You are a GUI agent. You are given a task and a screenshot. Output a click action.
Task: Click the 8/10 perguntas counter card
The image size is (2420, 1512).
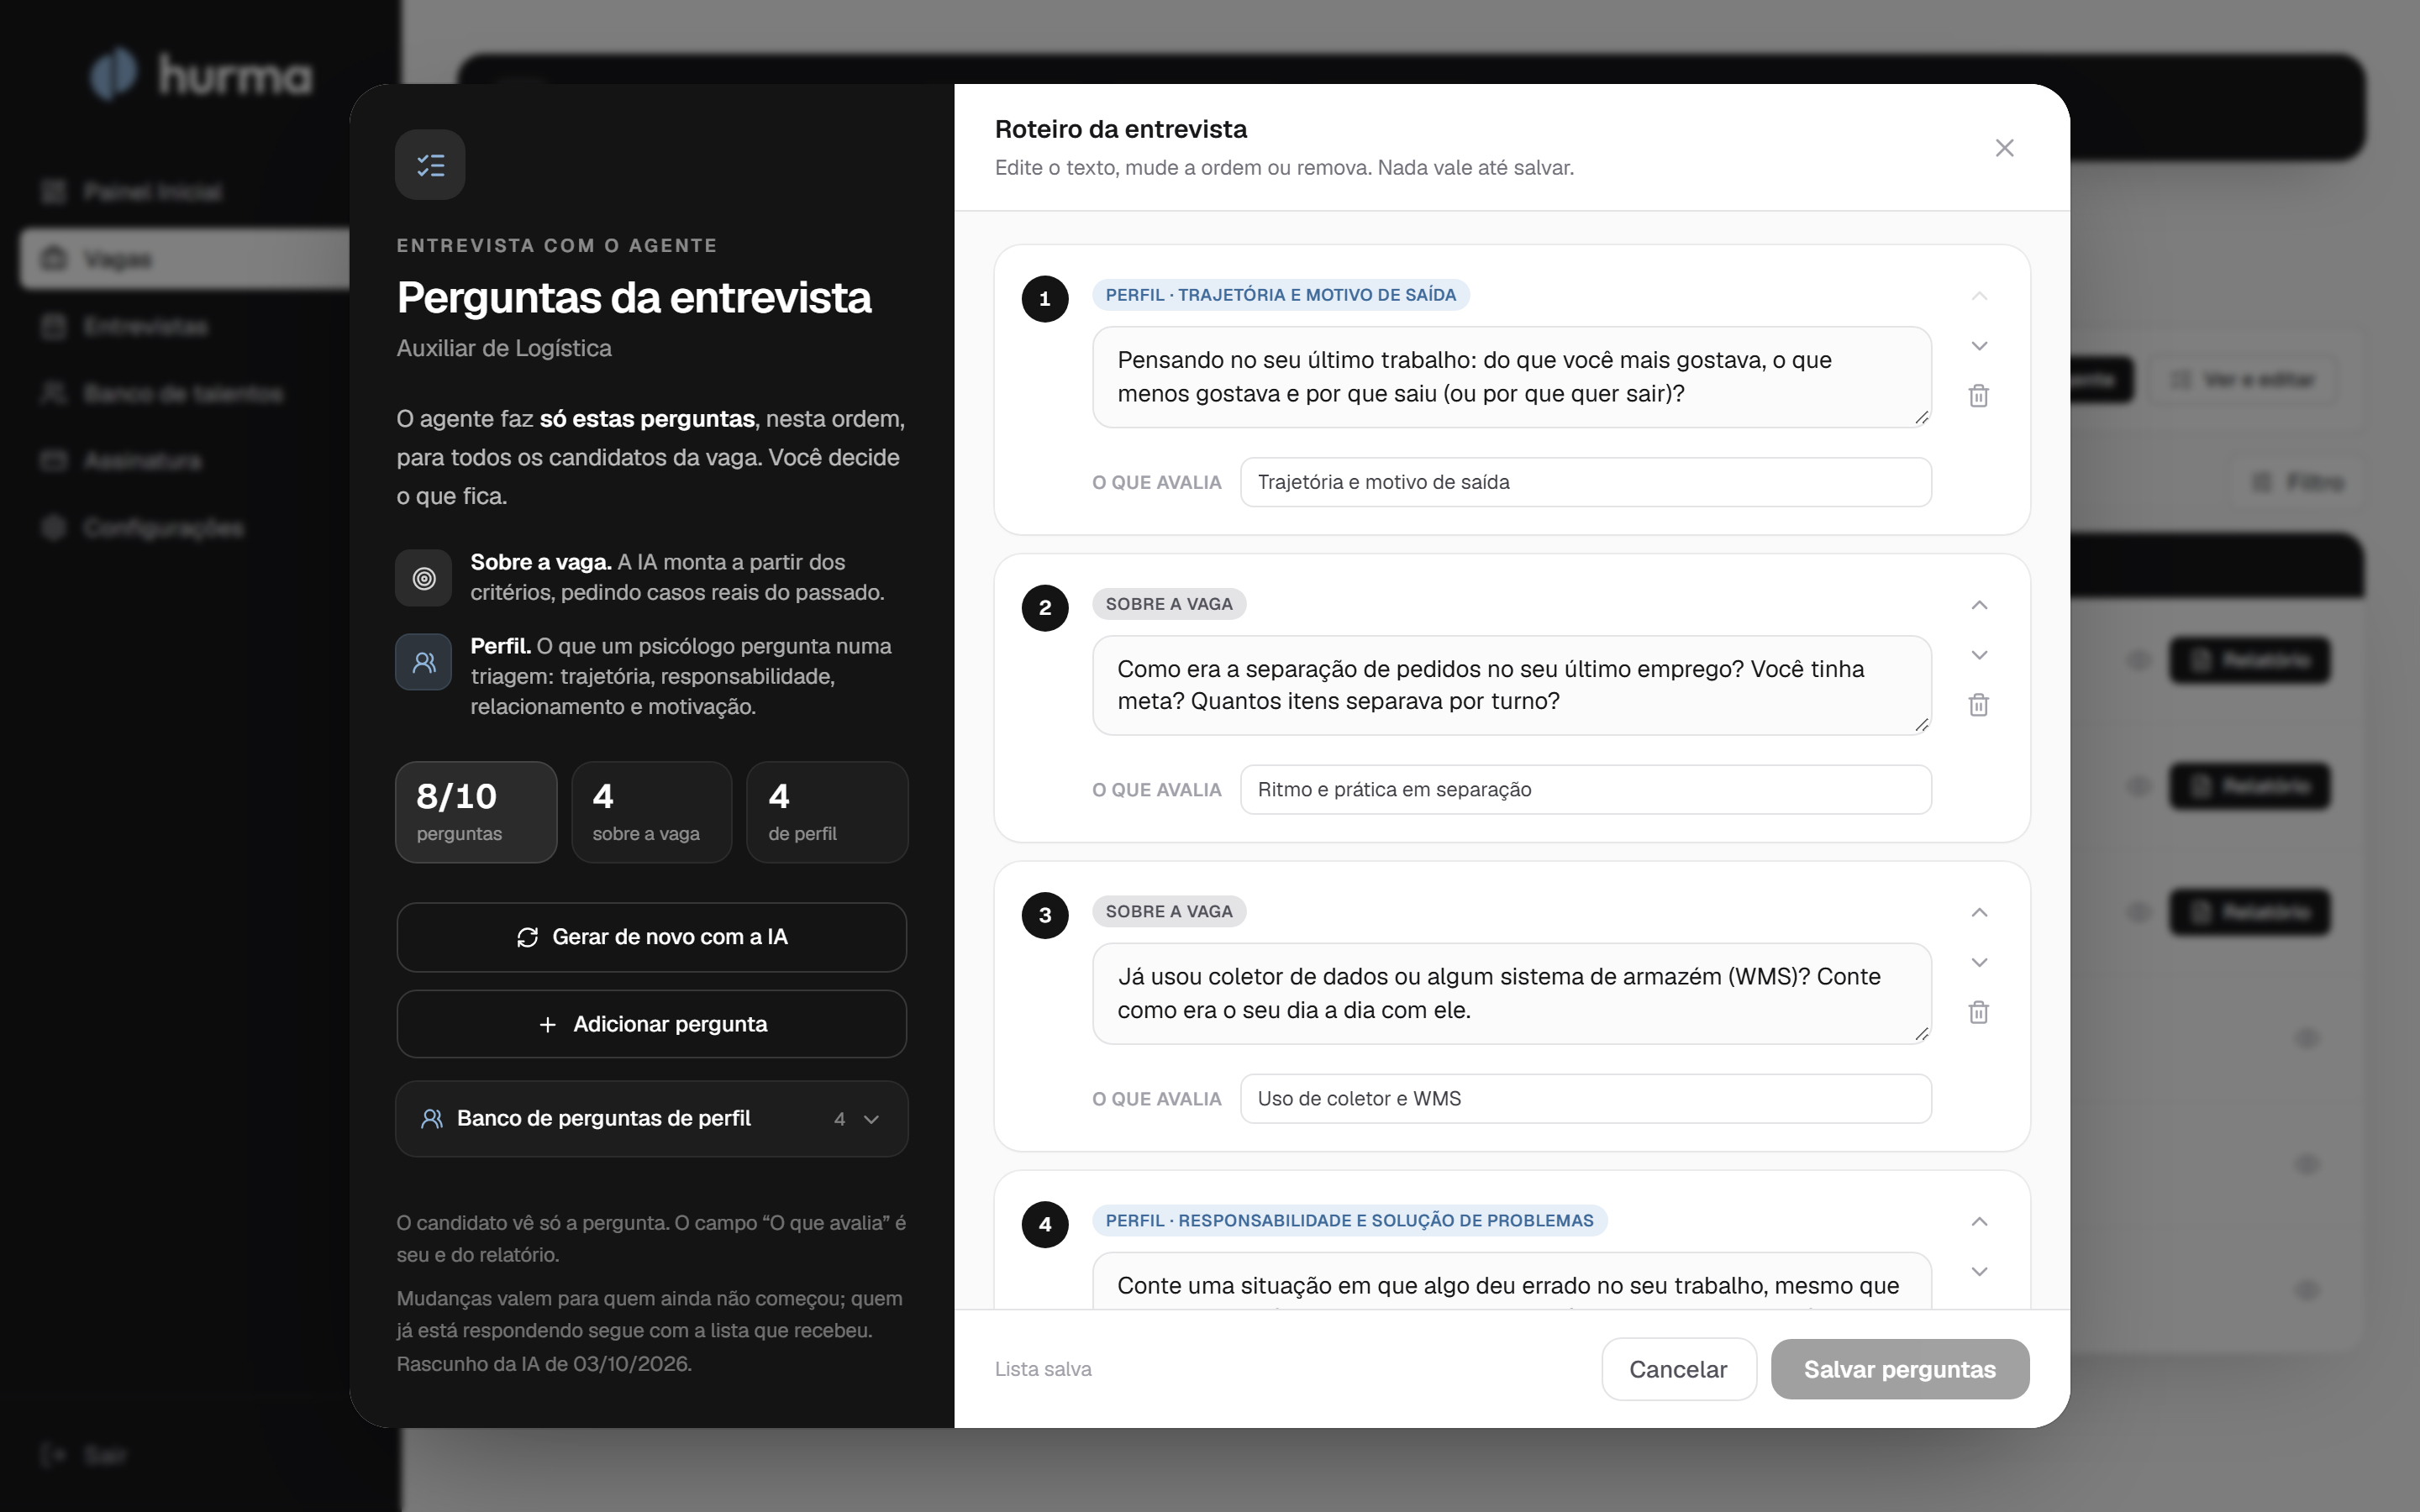click(476, 812)
